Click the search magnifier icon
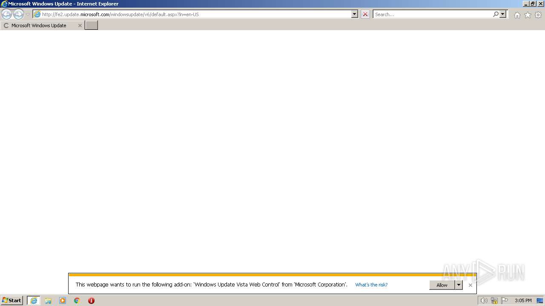The image size is (545, 306). click(496, 14)
